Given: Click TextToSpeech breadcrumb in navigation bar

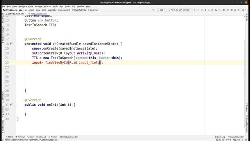Looking at the screenshot, I should 10,10.
